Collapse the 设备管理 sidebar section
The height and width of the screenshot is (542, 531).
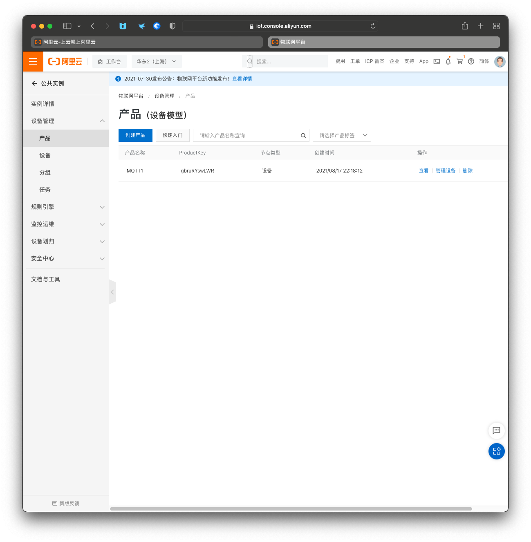(x=102, y=121)
